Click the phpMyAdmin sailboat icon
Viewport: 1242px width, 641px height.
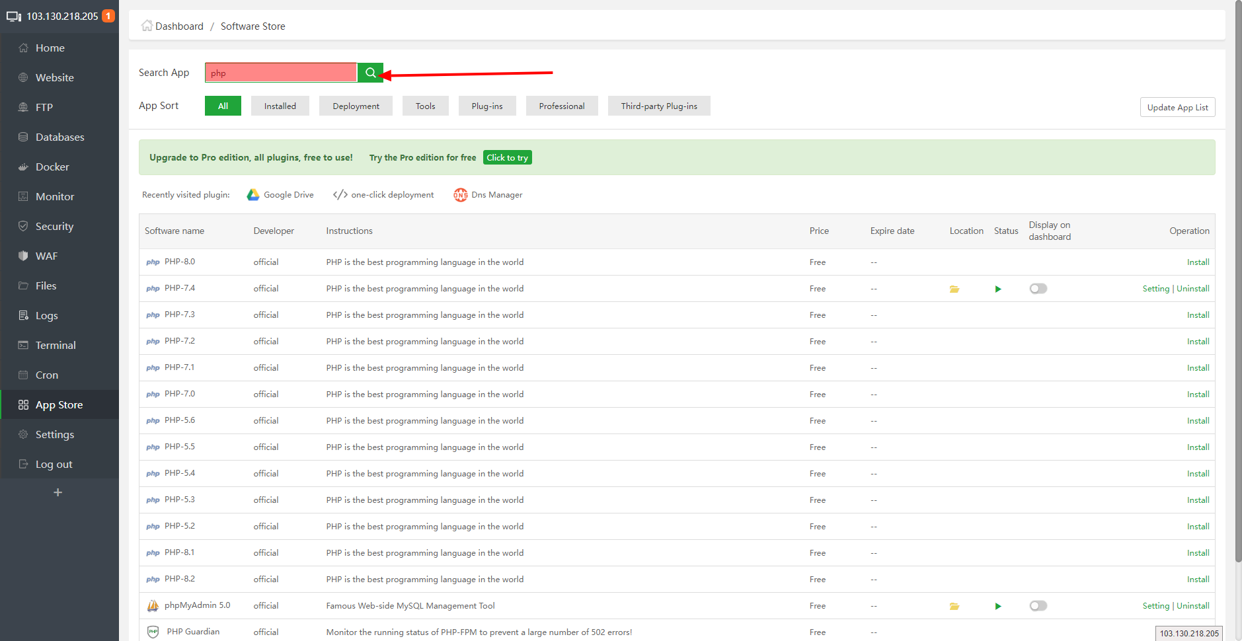tap(153, 605)
